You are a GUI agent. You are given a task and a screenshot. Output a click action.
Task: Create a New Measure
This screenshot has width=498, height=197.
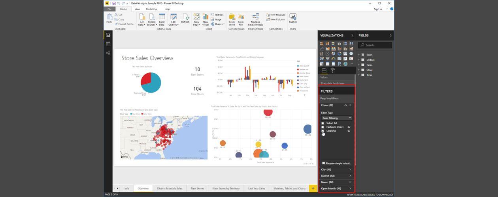276,15
